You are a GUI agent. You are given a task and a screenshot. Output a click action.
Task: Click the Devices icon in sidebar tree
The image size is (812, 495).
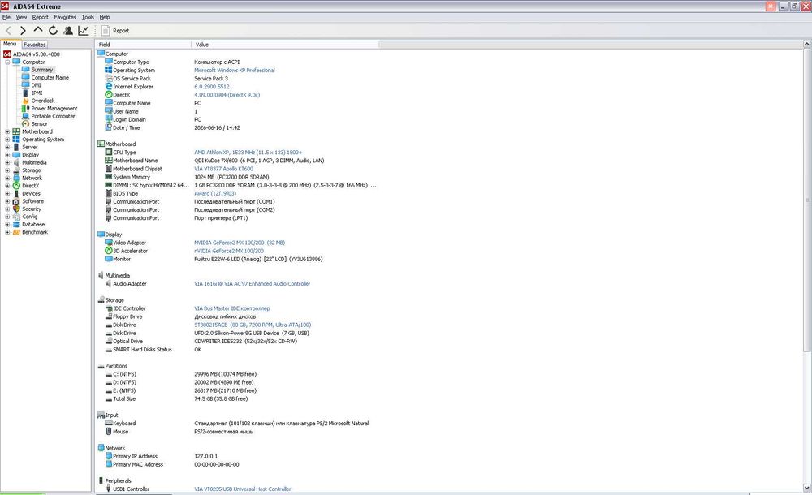pyautogui.click(x=16, y=194)
